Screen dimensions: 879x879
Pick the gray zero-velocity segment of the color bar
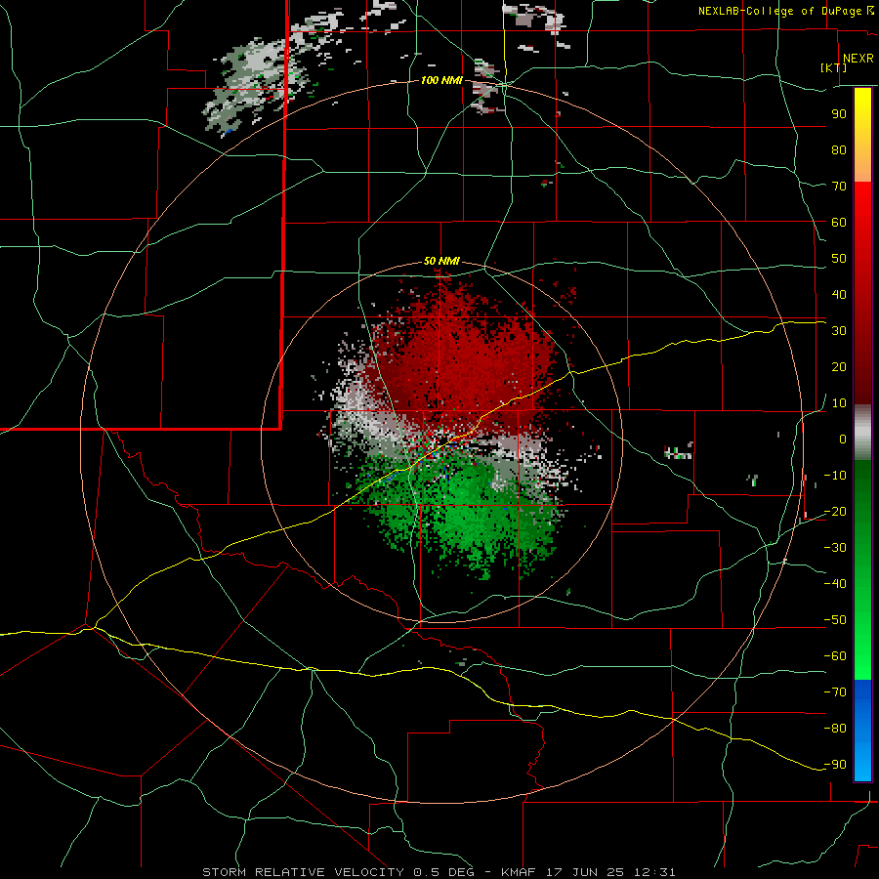(x=862, y=433)
